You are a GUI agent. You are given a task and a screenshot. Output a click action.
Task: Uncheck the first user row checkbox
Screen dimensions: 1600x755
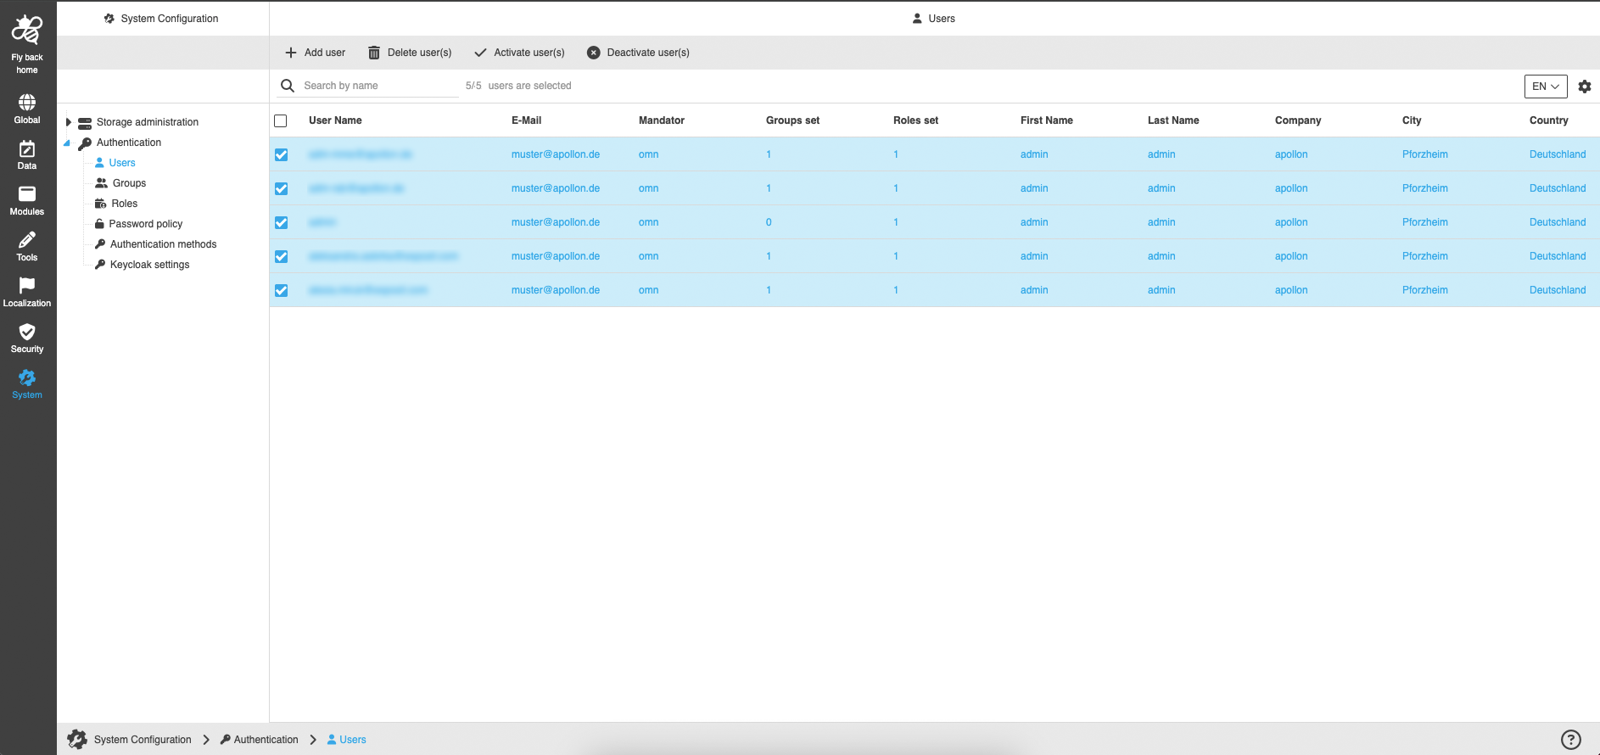pos(282,154)
